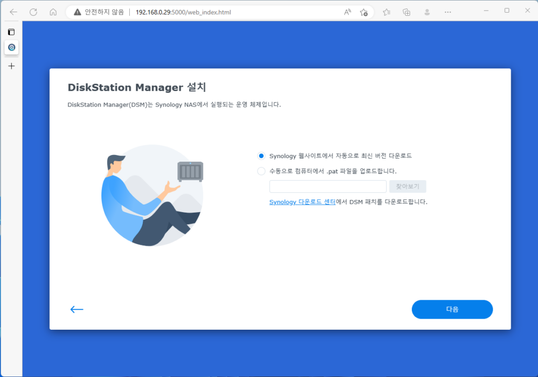Click the DiskStation Manager 설치 heading

tap(137, 87)
